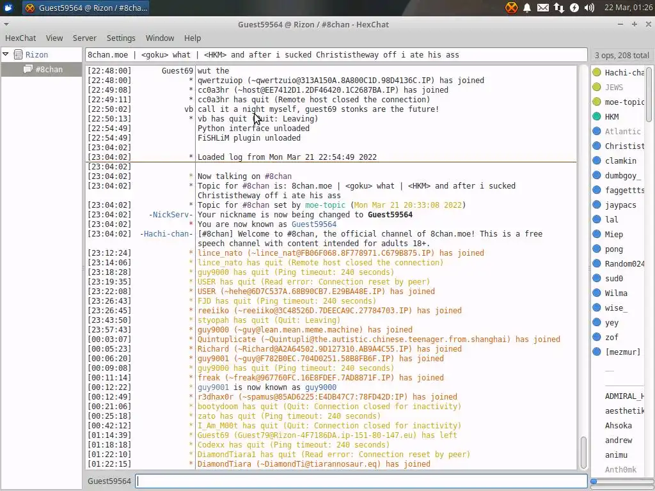Click the -NickServ- sender name

(x=171, y=215)
